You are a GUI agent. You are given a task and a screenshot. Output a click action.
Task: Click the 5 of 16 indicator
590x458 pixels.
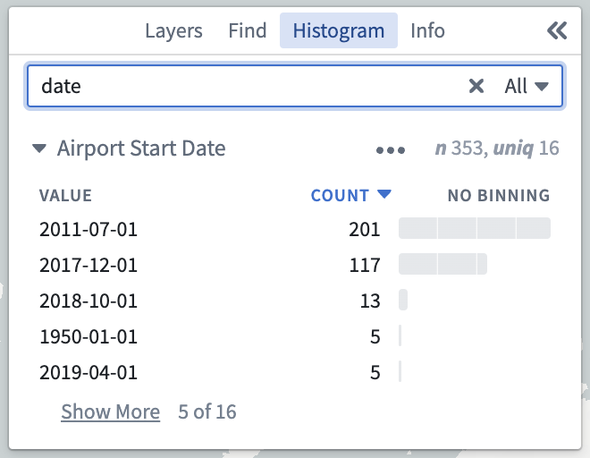coord(207,411)
